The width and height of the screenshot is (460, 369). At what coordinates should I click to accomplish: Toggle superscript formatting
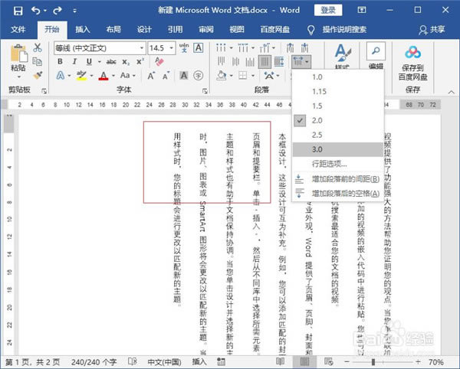point(140,62)
